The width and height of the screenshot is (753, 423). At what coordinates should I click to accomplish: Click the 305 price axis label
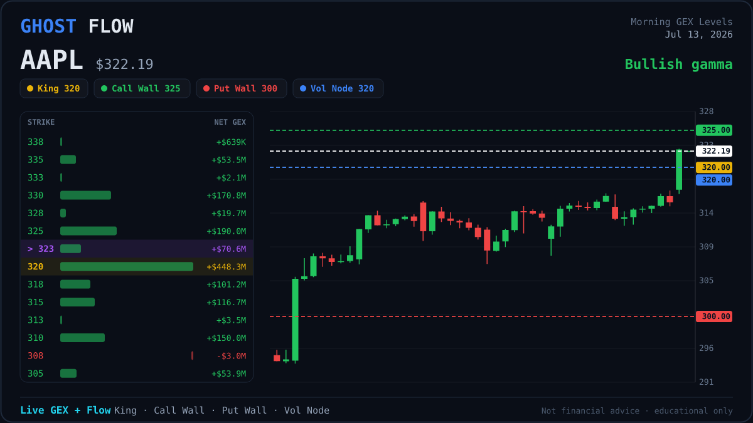coord(706,281)
